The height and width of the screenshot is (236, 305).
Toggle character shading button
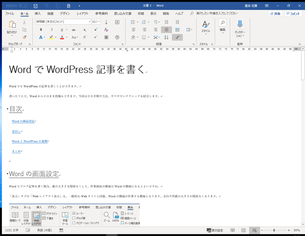click(106, 37)
